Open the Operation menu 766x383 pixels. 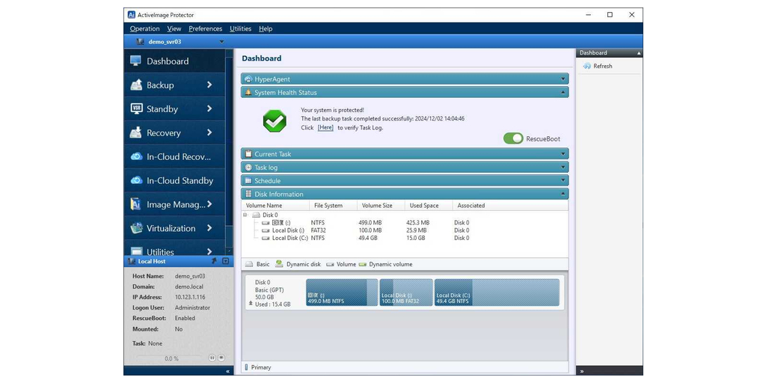pyautogui.click(x=144, y=29)
